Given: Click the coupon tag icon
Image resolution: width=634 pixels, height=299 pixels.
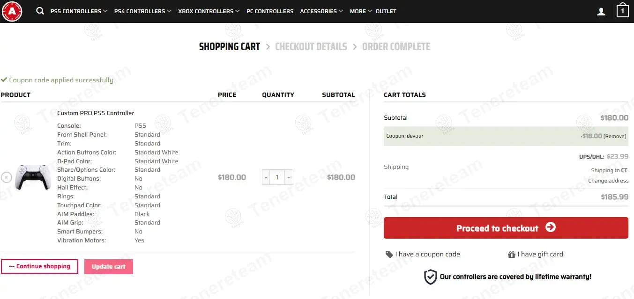Looking at the screenshot, I should [x=389, y=255].
